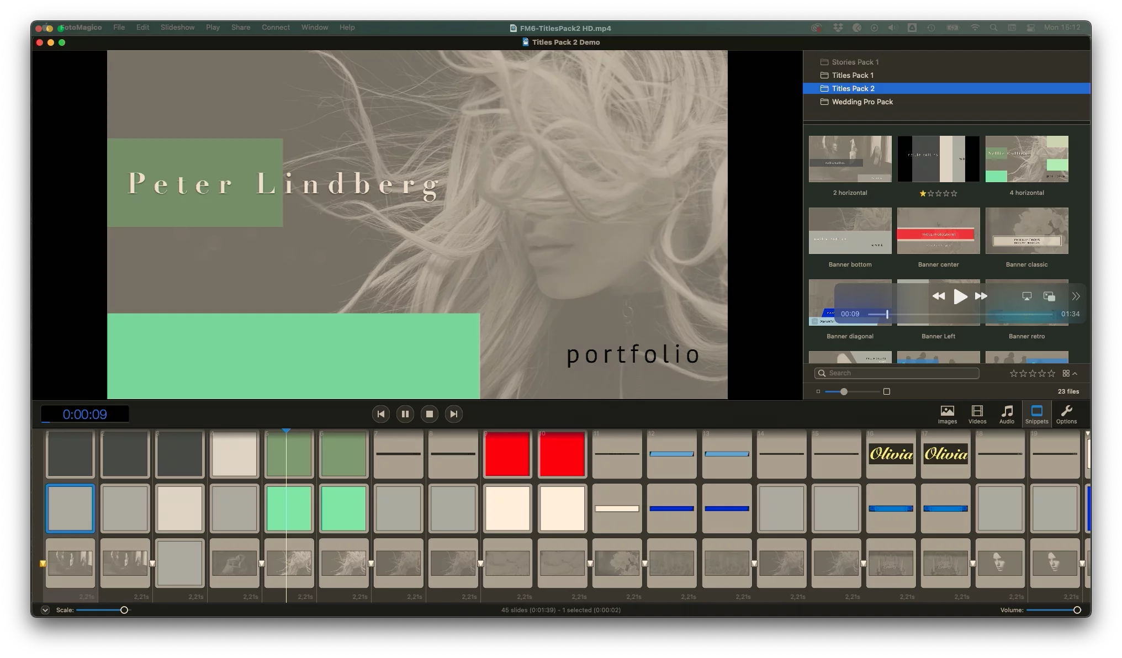Expand more controls with double chevron
The image size is (1122, 658).
(1076, 296)
